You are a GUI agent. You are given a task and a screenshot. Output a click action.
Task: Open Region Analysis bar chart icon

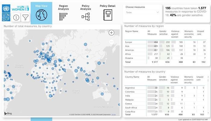63,17
